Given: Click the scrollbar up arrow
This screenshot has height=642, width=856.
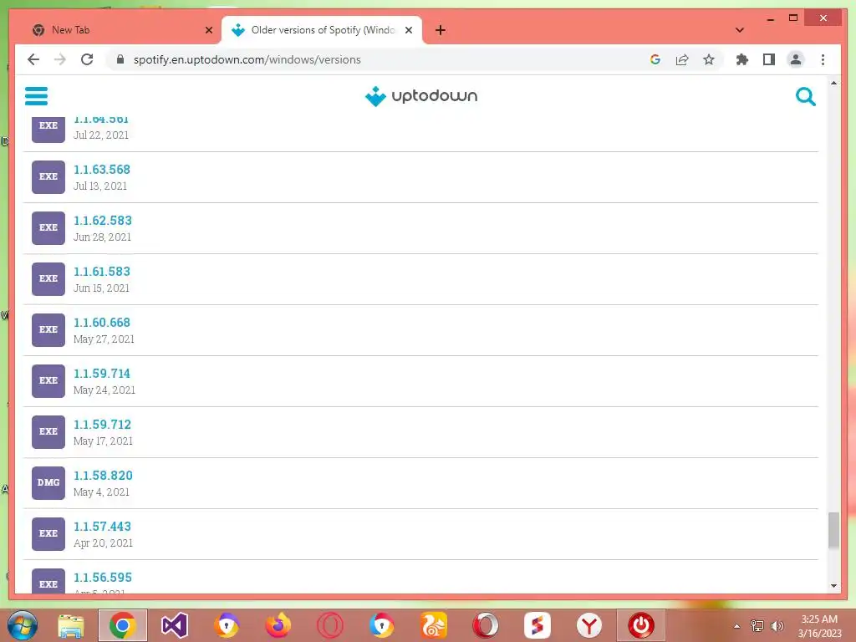Looking at the screenshot, I should click(x=833, y=83).
